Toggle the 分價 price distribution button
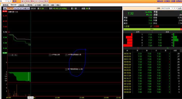Viewport: 182px width, 99px height. click(24, 9)
